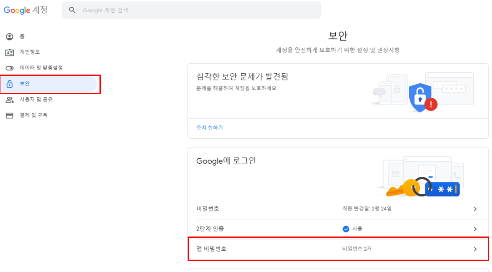
Task: Expand 2단계 인증 row chevron arrow
Action: point(475,229)
